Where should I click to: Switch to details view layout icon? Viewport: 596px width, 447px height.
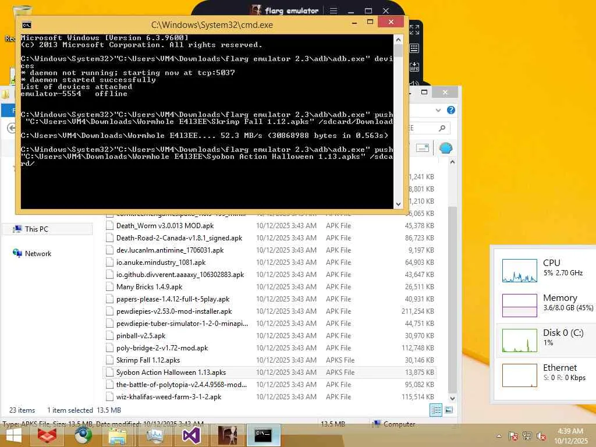point(436,410)
